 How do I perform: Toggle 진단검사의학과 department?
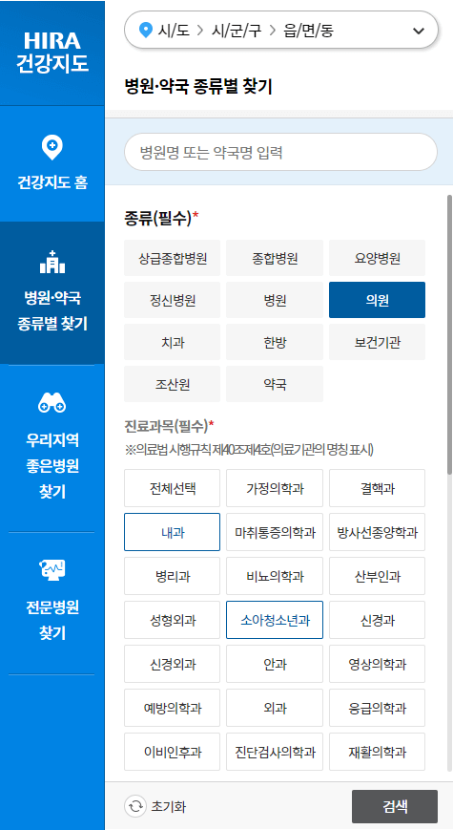coord(275,752)
